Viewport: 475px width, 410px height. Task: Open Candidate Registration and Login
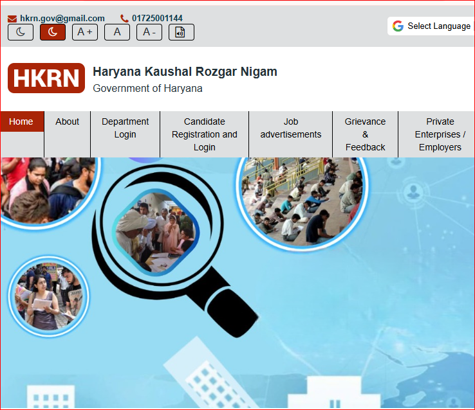205,134
